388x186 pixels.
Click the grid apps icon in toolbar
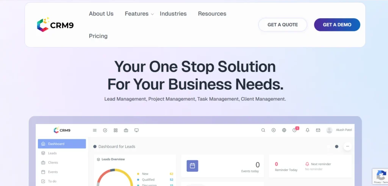click(x=116, y=130)
